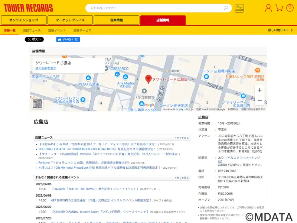Switch map to satellite view thumbnail

37,103
